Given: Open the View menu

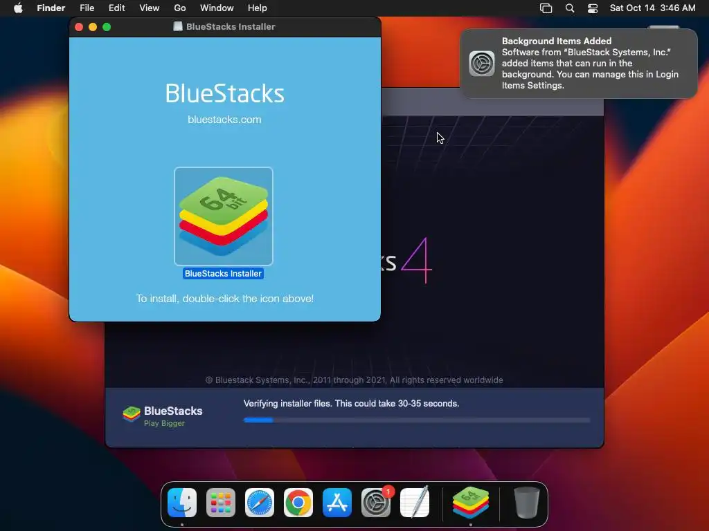Looking at the screenshot, I should pyautogui.click(x=150, y=8).
